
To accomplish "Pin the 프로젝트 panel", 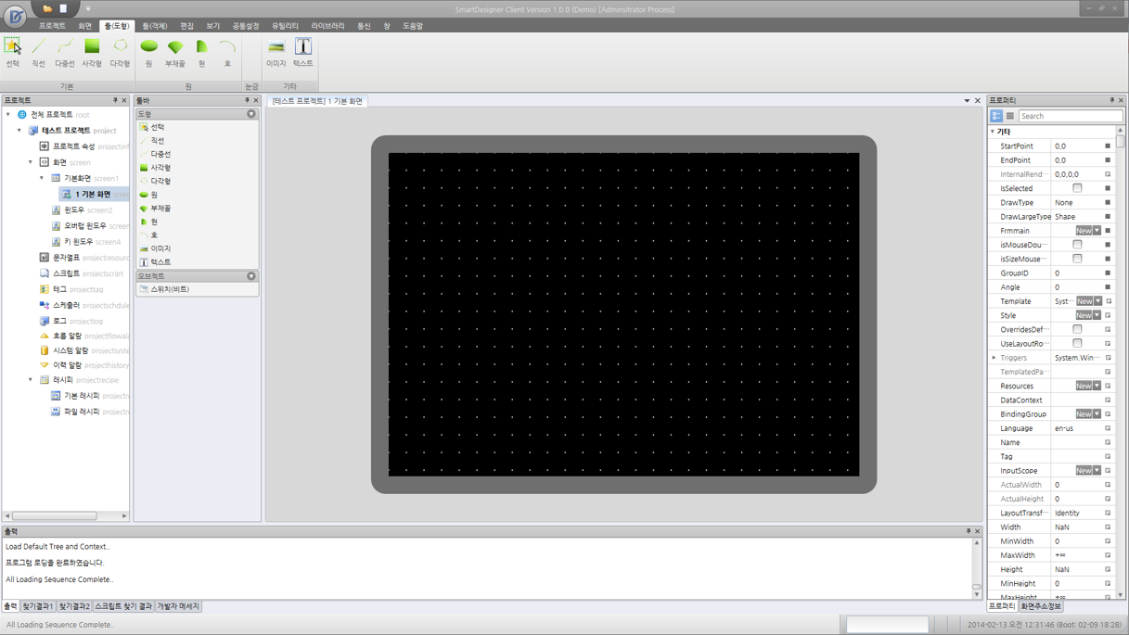I will point(115,100).
